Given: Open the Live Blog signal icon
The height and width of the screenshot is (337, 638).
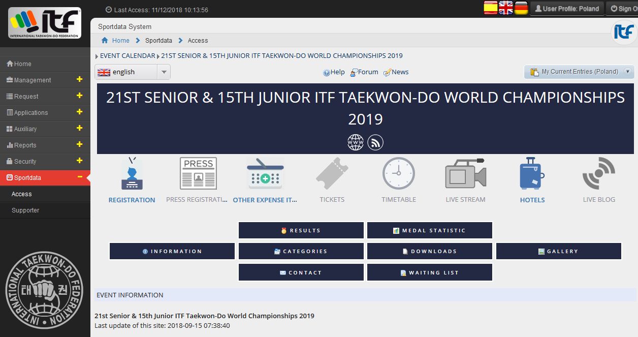Looking at the screenshot, I should click(x=599, y=173).
